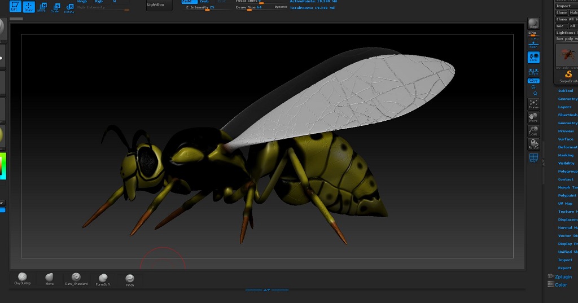Open Lightbox Tools shortcut

(x=567, y=32)
